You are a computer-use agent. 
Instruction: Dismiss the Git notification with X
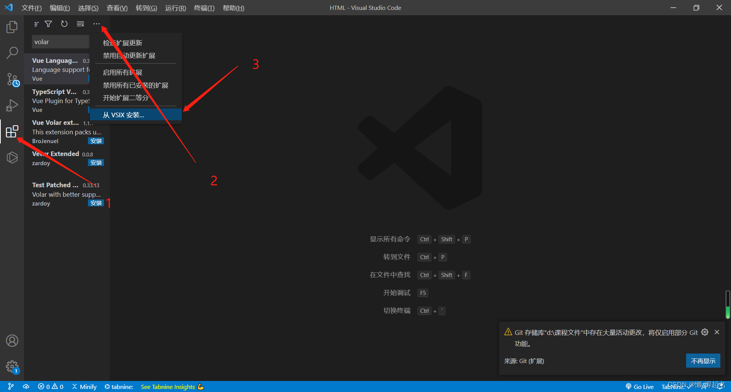coord(717,332)
